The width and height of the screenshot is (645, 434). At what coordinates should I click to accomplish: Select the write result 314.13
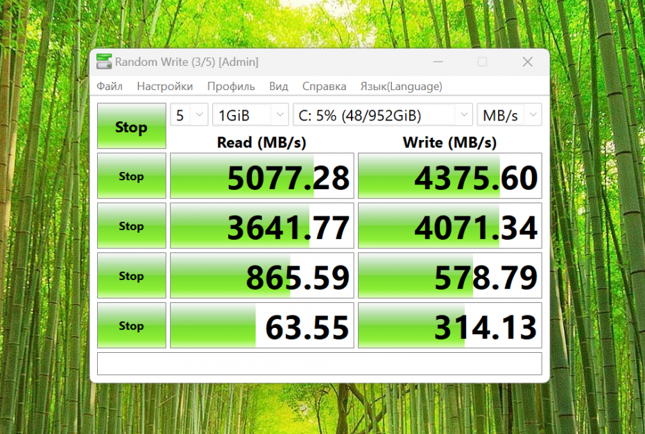tap(450, 325)
